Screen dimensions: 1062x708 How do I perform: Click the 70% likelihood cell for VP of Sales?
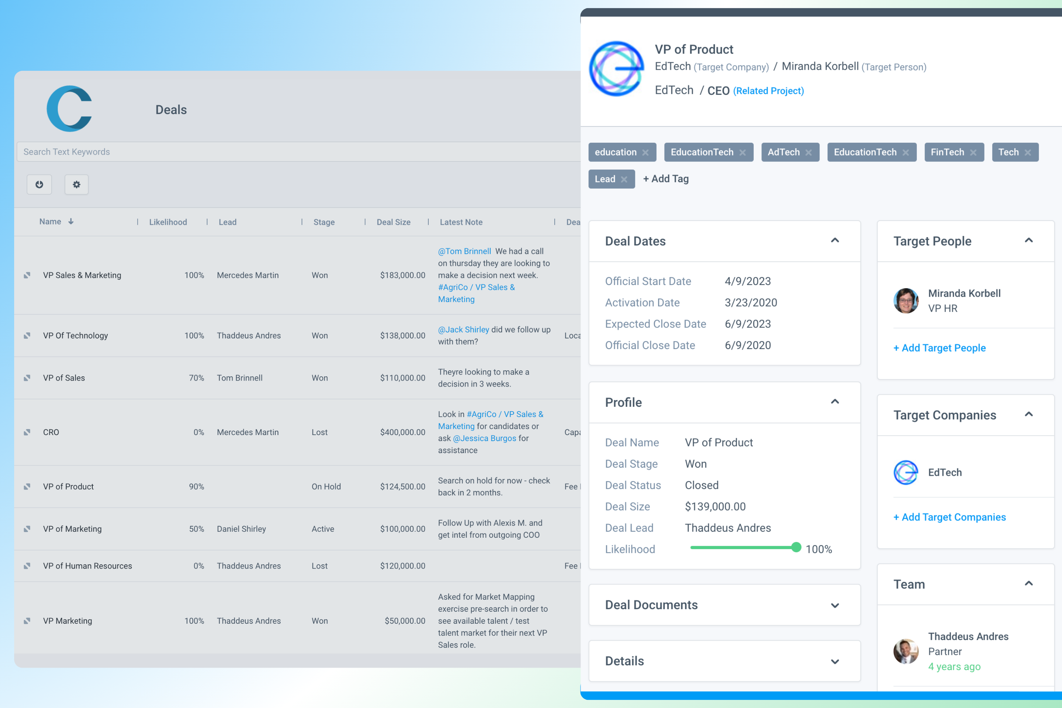click(196, 378)
